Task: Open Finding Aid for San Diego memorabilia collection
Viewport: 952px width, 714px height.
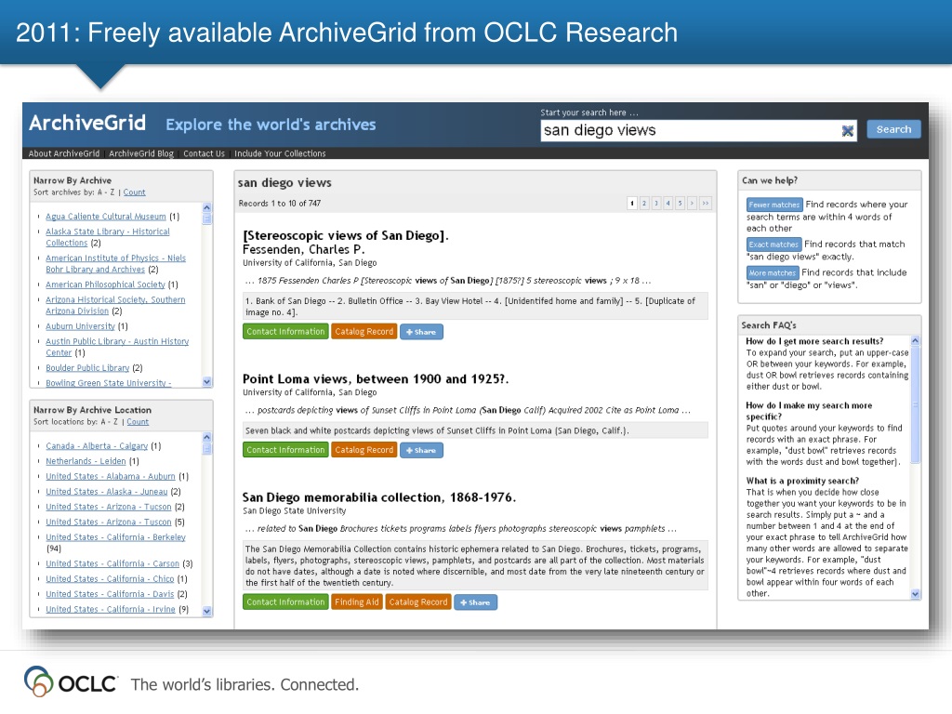Action: coord(357,602)
